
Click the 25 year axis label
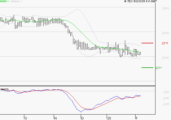click(109, 118)
